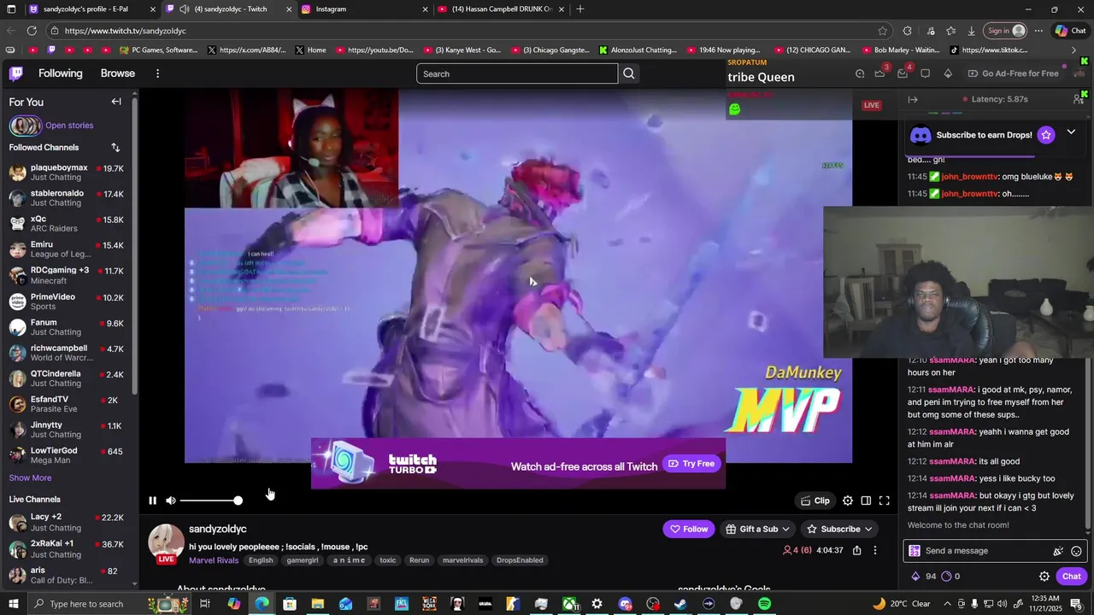This screenshot has width=1094, height=615.
Task: Click the Open stories link
Action: (69, 126)
